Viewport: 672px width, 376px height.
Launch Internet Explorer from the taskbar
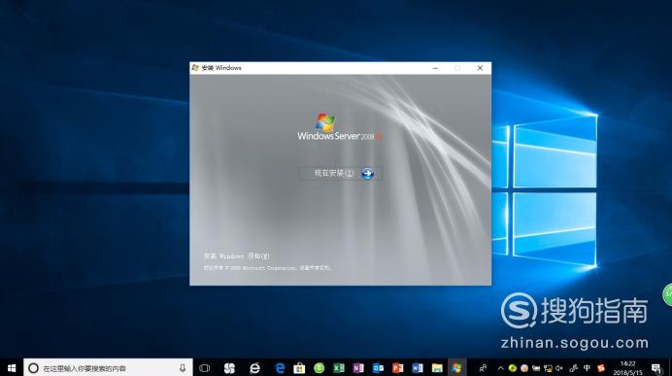click(x=255, y=368)
